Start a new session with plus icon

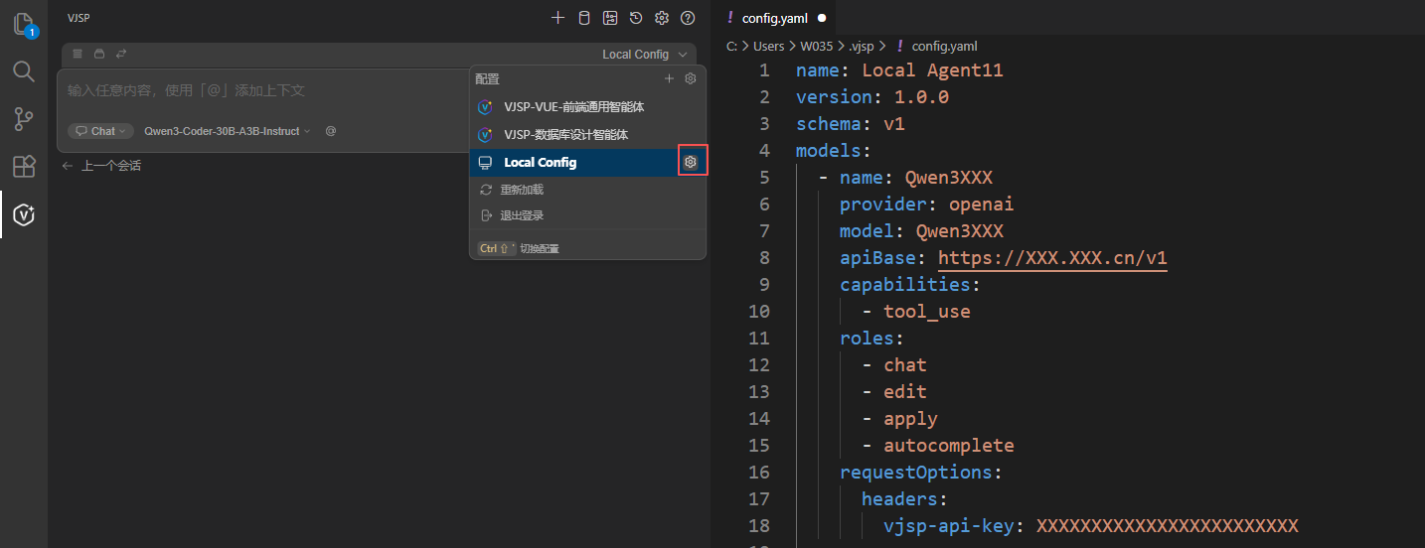click(x=557, y=18)
